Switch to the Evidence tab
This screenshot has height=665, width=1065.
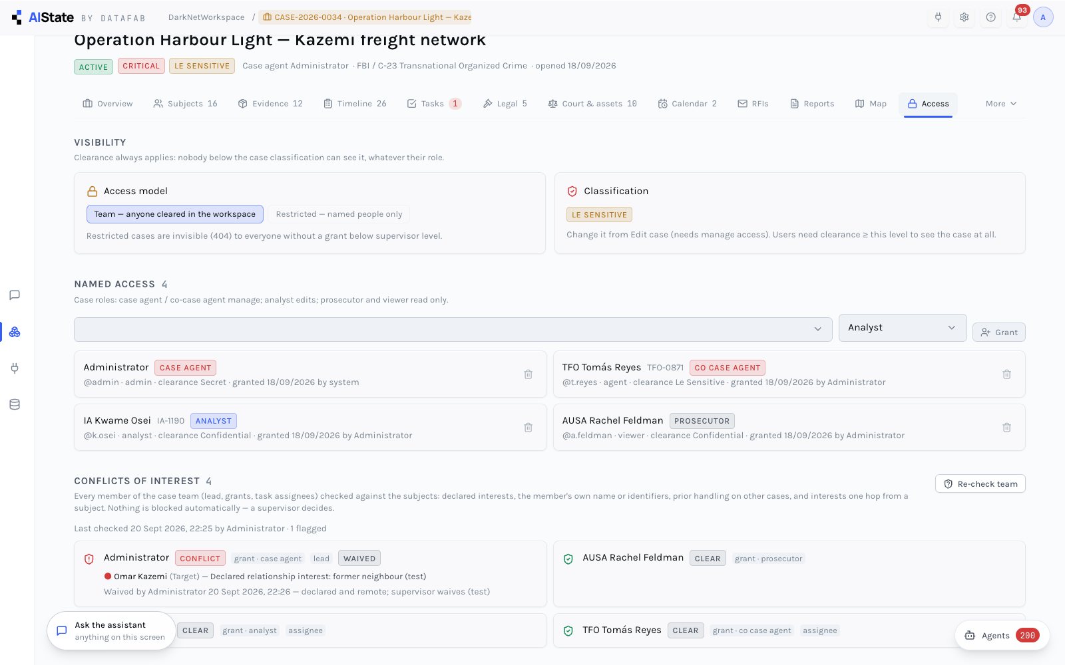(270, 104)
